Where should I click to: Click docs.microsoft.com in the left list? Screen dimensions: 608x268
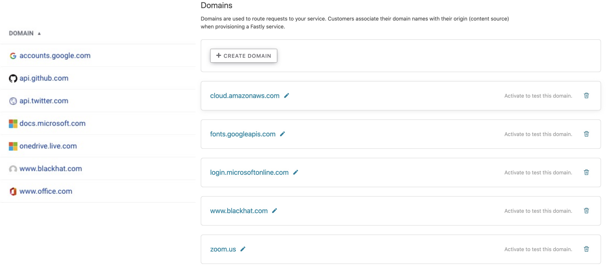[x=52, y=123]
